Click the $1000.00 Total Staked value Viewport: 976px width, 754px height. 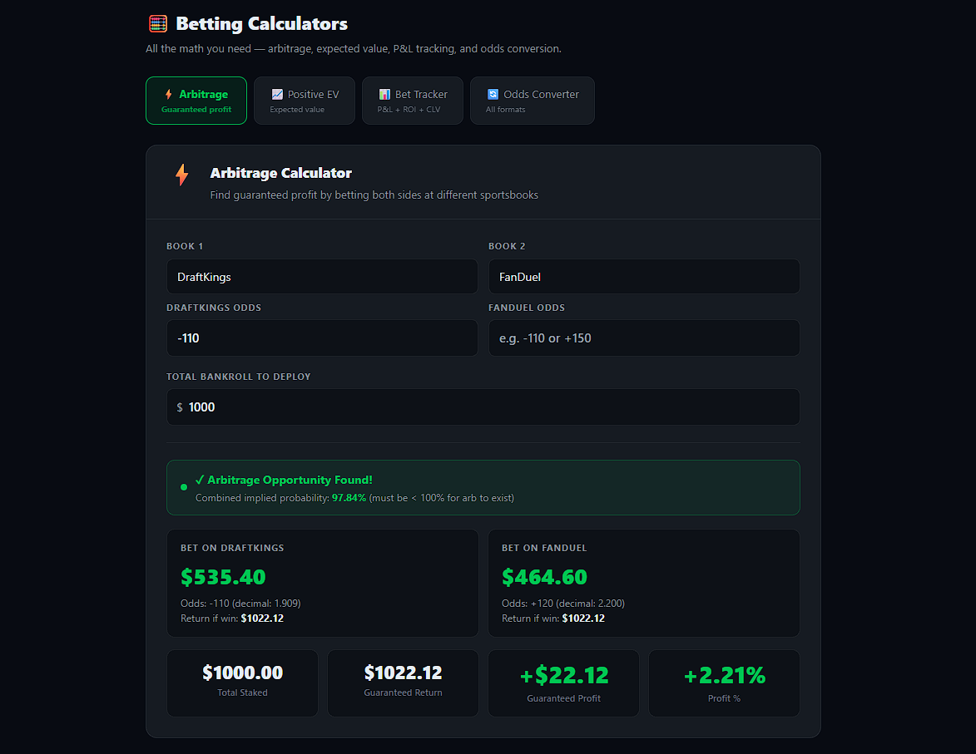(x=243, y=673)
